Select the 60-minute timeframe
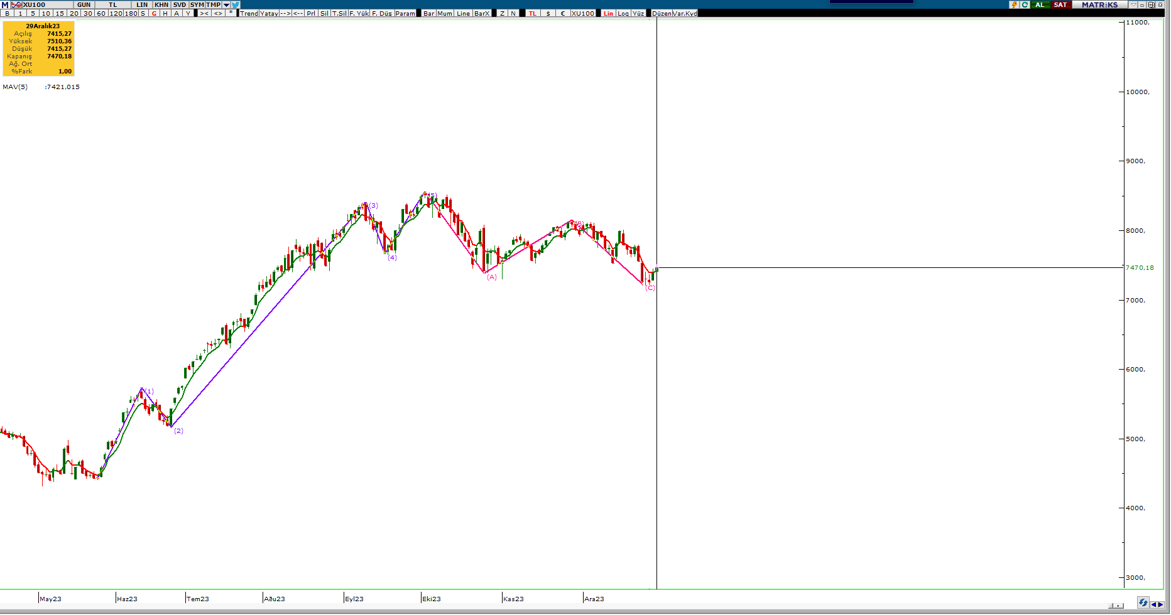This screenshot has width=1171, height=615. pyautogui.click(x=101, y=13)
